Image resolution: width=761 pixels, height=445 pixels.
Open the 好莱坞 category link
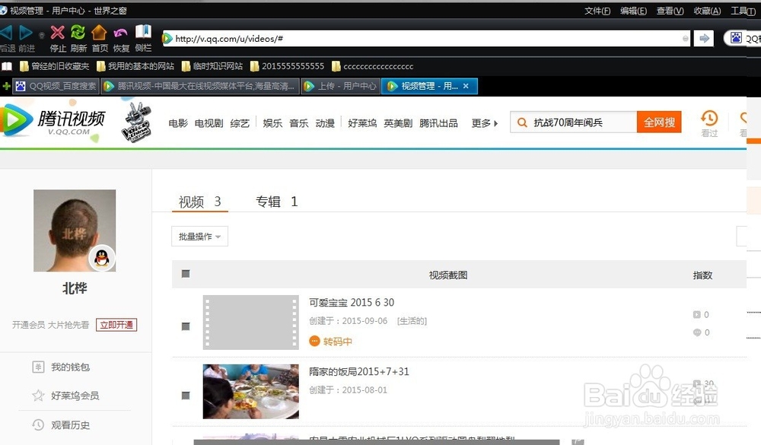(x=362, y=123)
